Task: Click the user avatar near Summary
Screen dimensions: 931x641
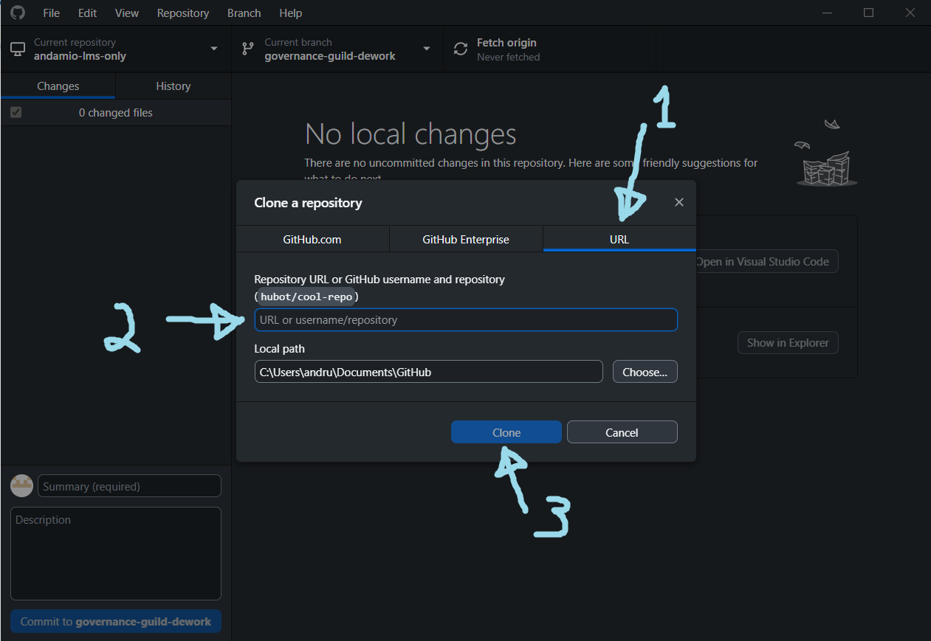Action: coord(21,486)
